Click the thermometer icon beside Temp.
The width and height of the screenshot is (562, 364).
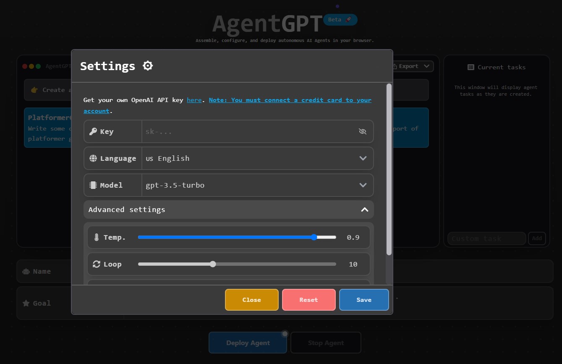(x=97, y=237)
